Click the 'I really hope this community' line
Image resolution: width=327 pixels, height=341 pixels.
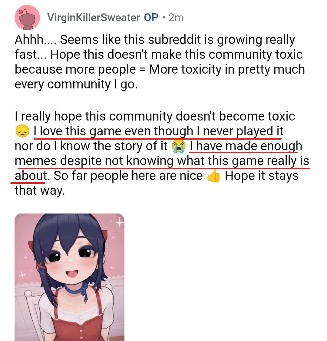coord(155,116)
